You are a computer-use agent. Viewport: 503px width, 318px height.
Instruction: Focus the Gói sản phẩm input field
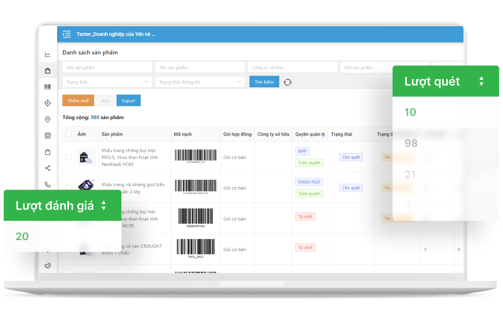click(366, 67)
